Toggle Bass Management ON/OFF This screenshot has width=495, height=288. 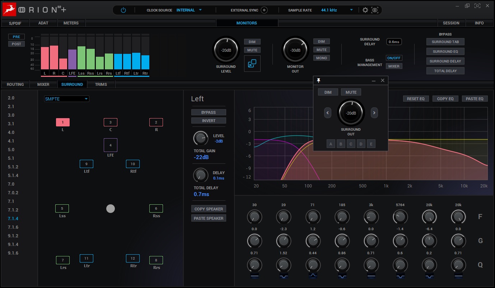point(394,58)
